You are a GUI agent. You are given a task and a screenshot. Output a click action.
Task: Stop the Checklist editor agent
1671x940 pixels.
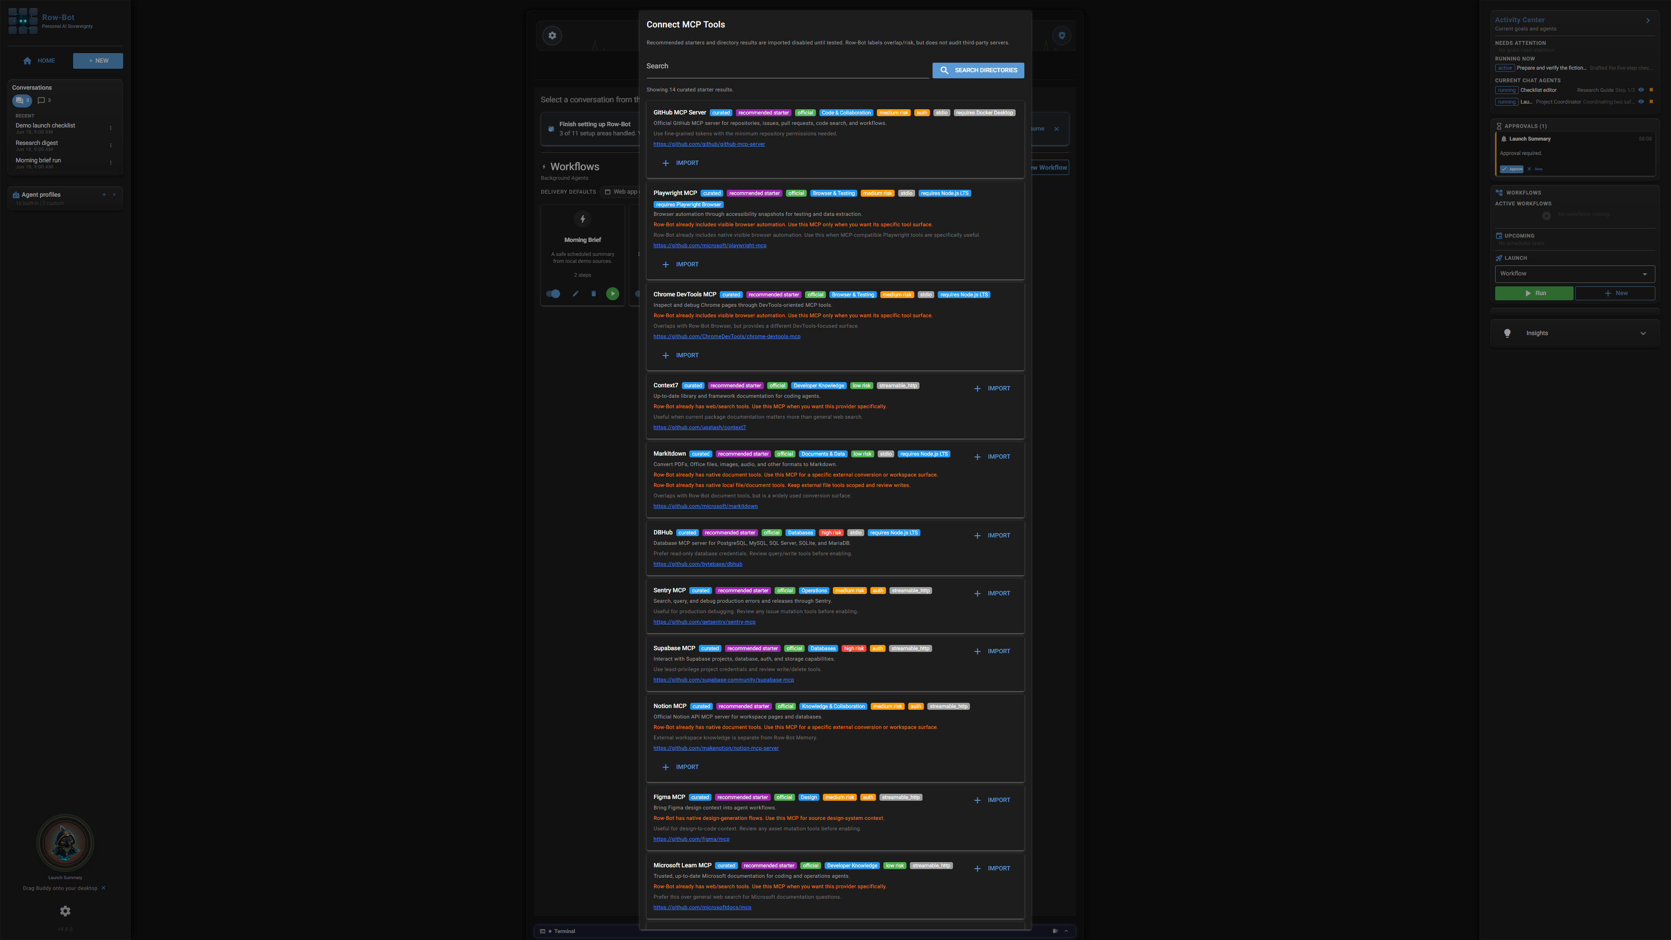[1651, 90]
